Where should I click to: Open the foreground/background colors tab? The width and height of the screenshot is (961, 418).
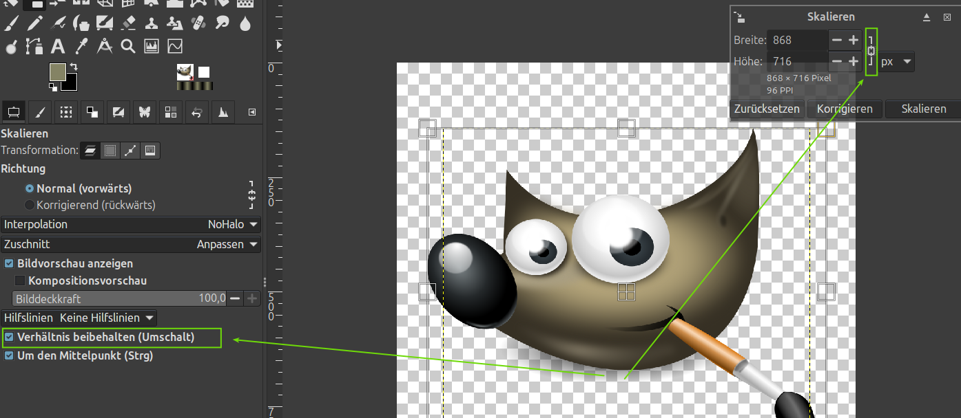(92, 112)
